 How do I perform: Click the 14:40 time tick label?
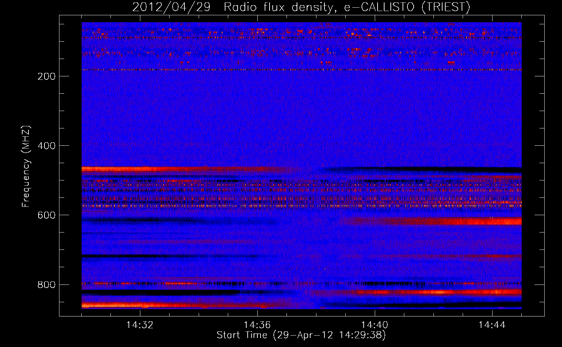375,325
